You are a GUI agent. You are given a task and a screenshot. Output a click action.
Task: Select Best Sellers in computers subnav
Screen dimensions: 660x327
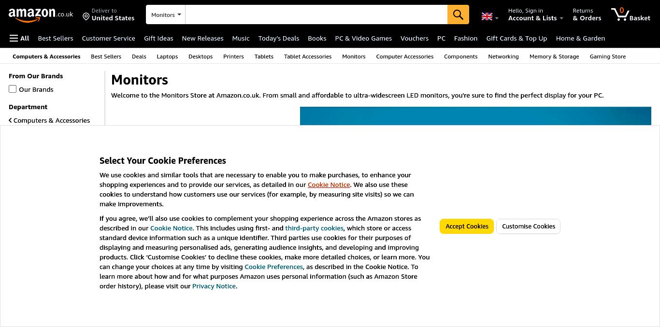106,57
